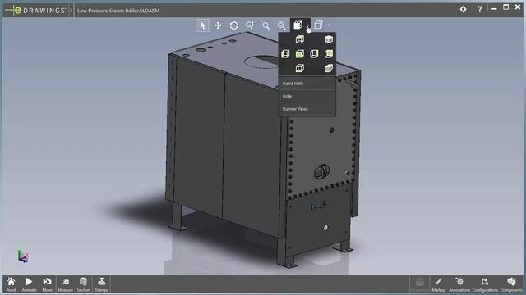The width and height of the screenshot is (526, 295).
Task: Click the Low Pressure Steam Boiler.SLDASM title
Action: [118, 11]
